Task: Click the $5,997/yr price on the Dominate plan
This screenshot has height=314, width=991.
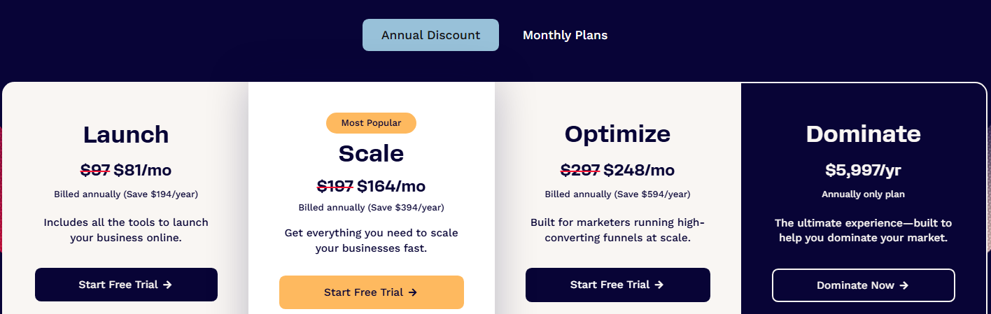Action: point(863,170)
